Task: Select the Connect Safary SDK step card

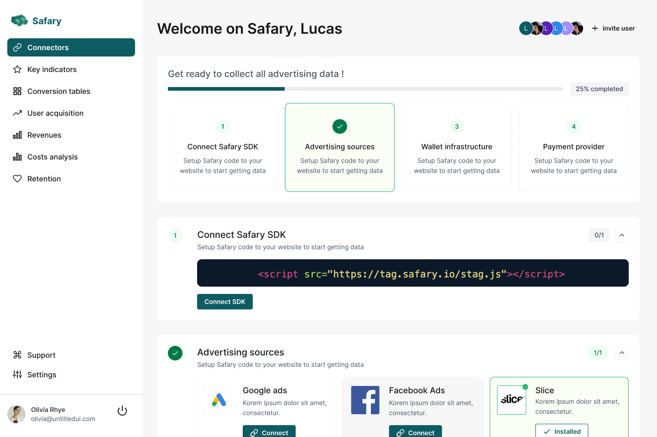Action: (x=223, y=147)
